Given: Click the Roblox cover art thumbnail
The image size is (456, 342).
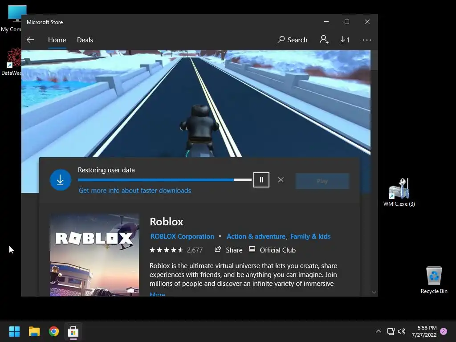Looking at the screenshot, I should point(94,255).
